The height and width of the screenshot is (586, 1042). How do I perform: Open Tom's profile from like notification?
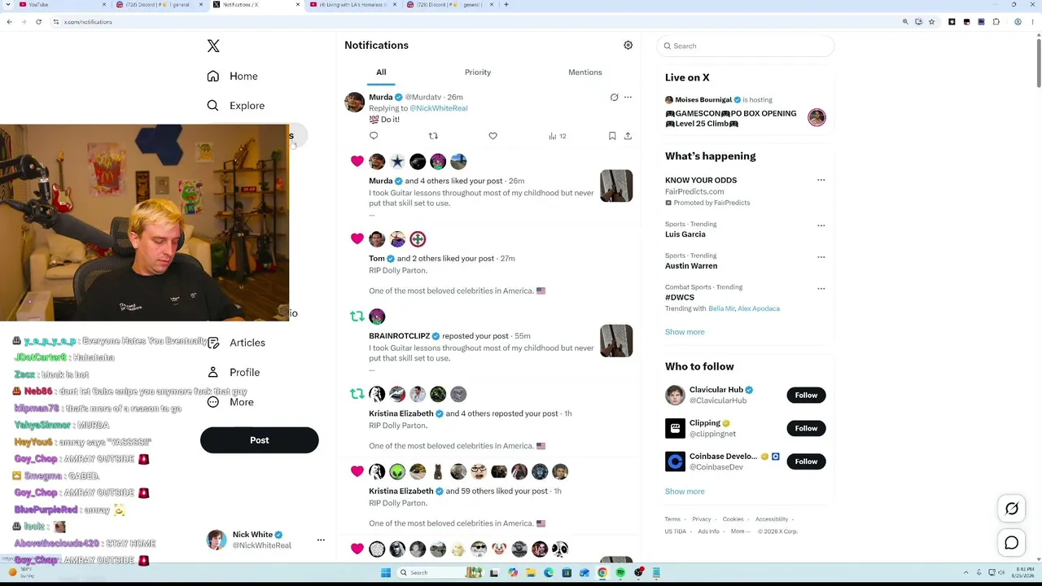coord(377,259)
